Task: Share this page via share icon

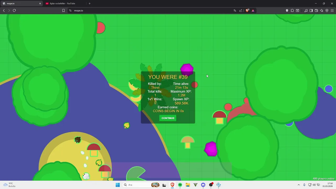Action: click(241, 10)
